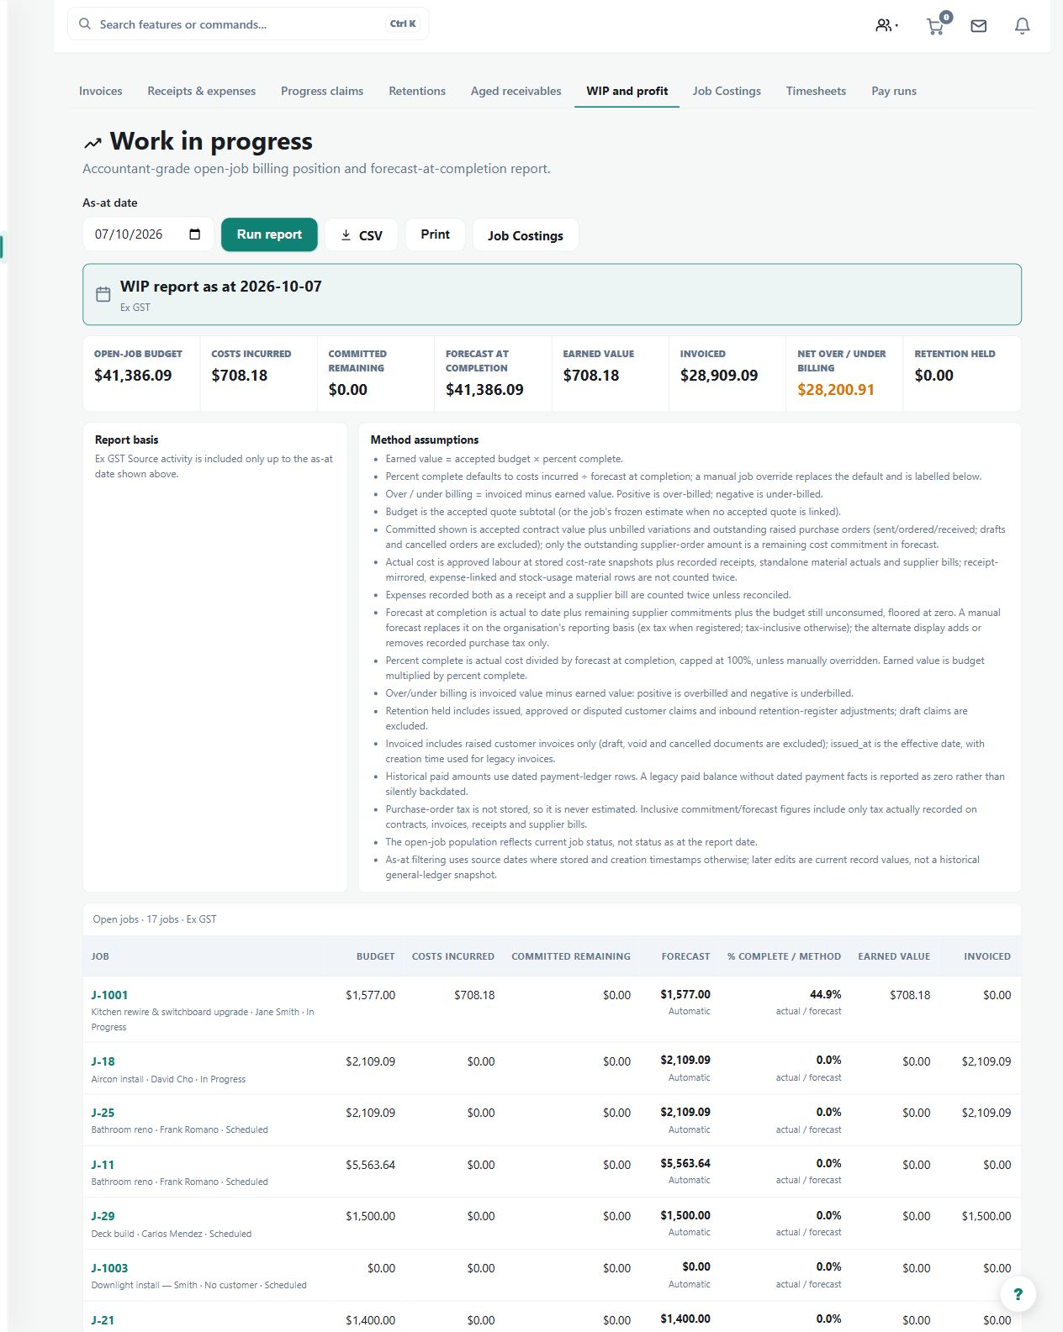The image size is (1063, 1332).
Task: Click the Ctrl K shortcut badge
Action: (403, 24)
